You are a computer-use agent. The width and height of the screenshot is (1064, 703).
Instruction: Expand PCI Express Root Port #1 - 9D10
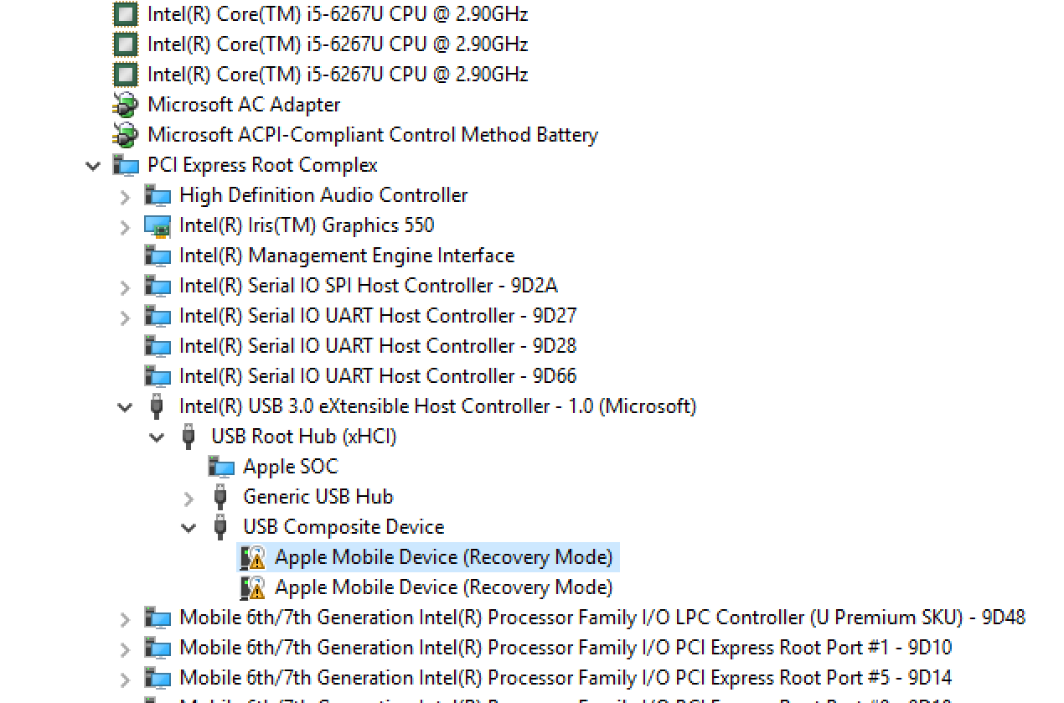125,649
